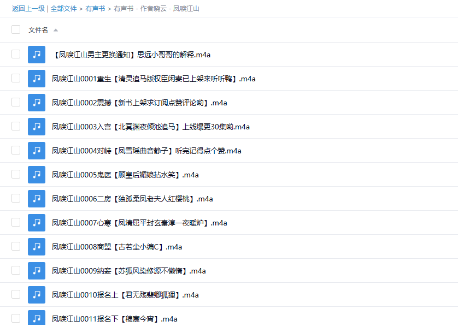Click the audio icon beside 凤唳江山0005鬼医
Viewport: 458px width, 327px height.
[x=37, y=175]
